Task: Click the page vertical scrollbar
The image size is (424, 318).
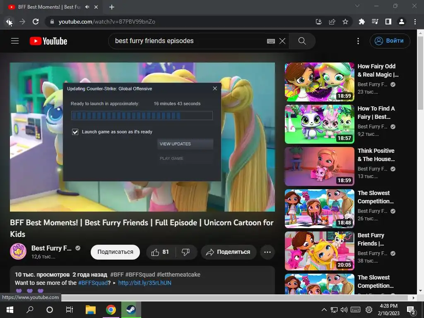Action: click(420, 73)
